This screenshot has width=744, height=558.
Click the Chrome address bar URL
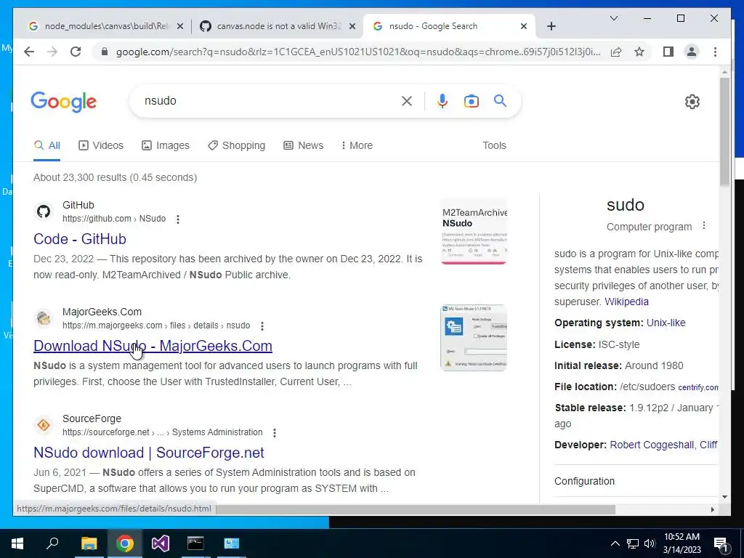[358, 52]
